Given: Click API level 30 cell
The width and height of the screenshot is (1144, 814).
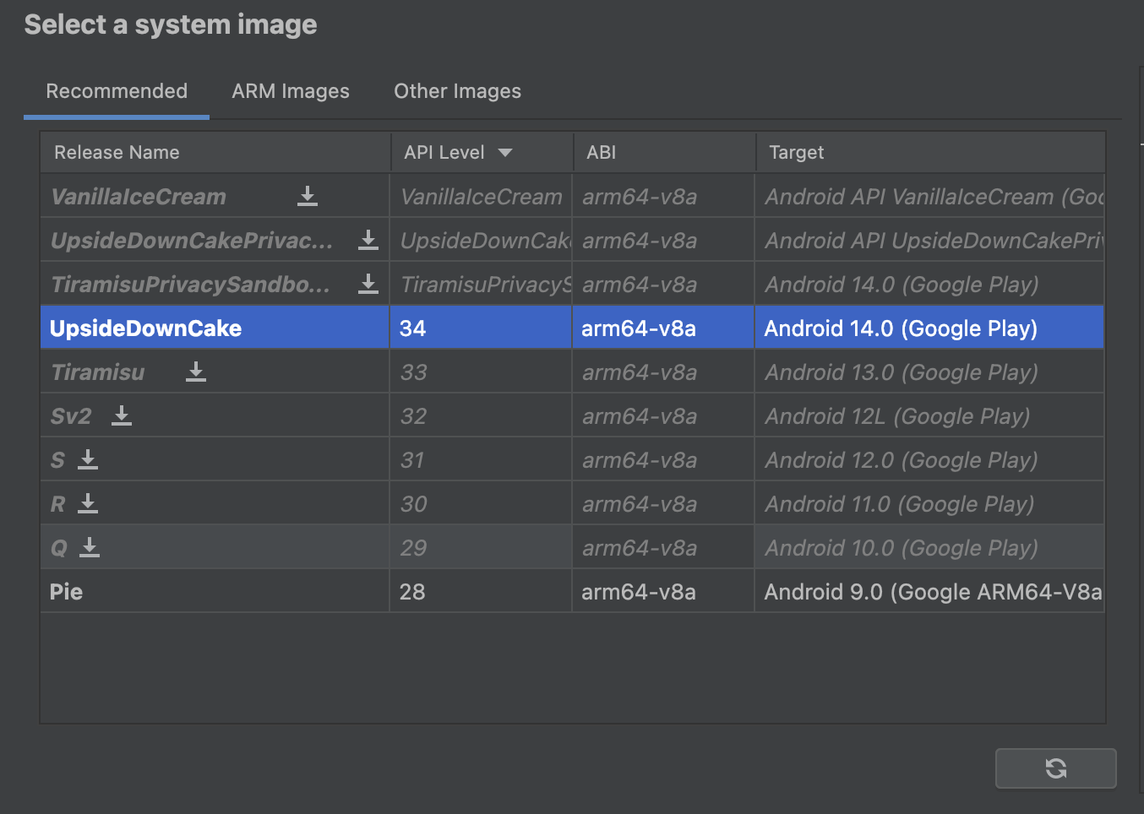Looking at the screenshot, I should pyautogui.click(x=481, y=504).
